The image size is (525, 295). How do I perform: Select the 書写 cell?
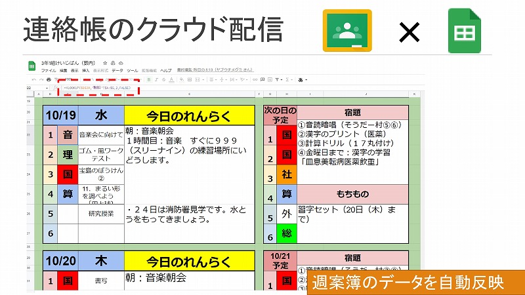[101, 281]
